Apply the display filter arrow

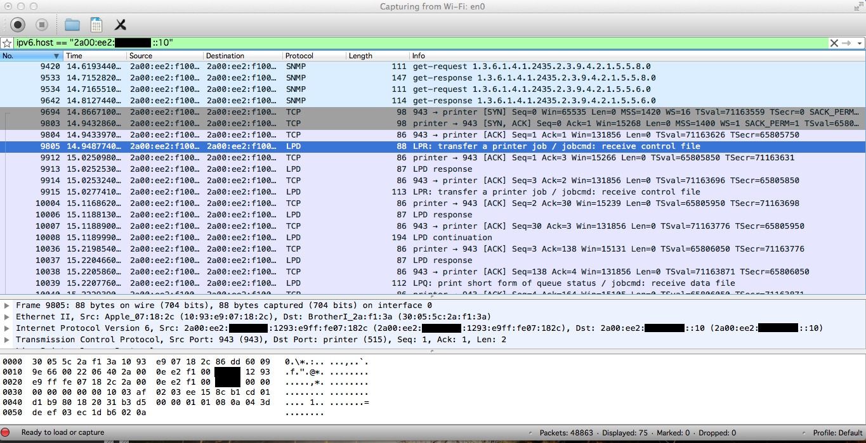click(x=846, y=43)
